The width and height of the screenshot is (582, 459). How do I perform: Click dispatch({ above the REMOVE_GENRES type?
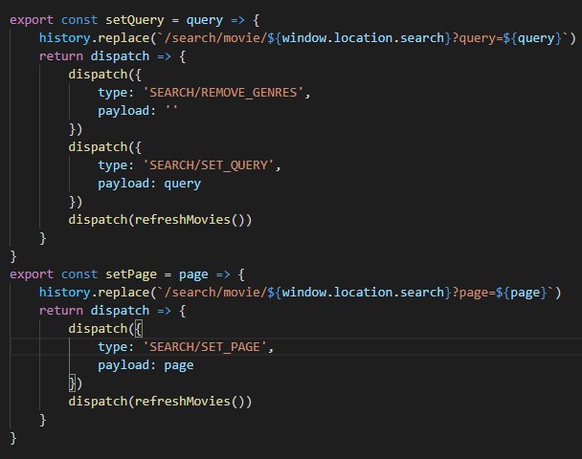pyautogui.click(x=105, y=75)
